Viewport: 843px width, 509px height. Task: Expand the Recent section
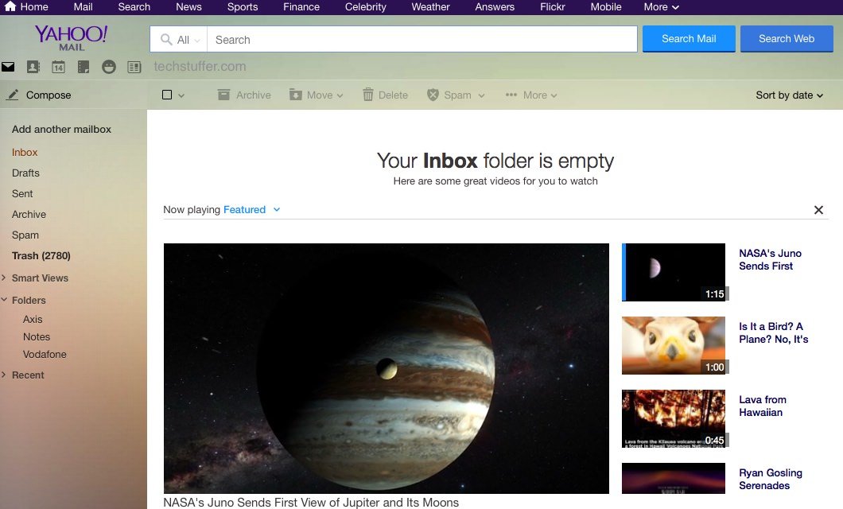pos(4,375)
